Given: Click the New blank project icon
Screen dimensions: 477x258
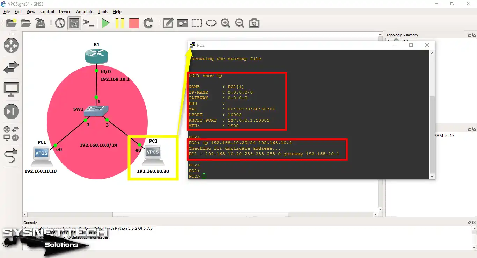Looking at the screenshot, I should pos(11,23).
